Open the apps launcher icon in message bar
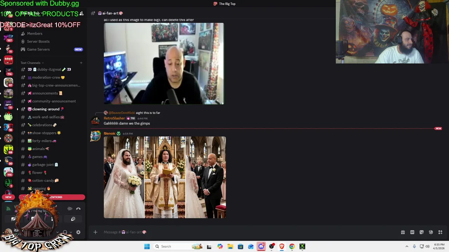Screen dimensions: 449x252 point(440,232)
